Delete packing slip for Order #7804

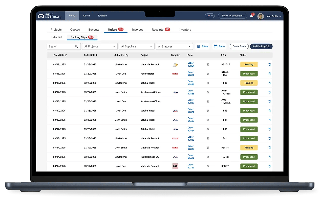269,148
